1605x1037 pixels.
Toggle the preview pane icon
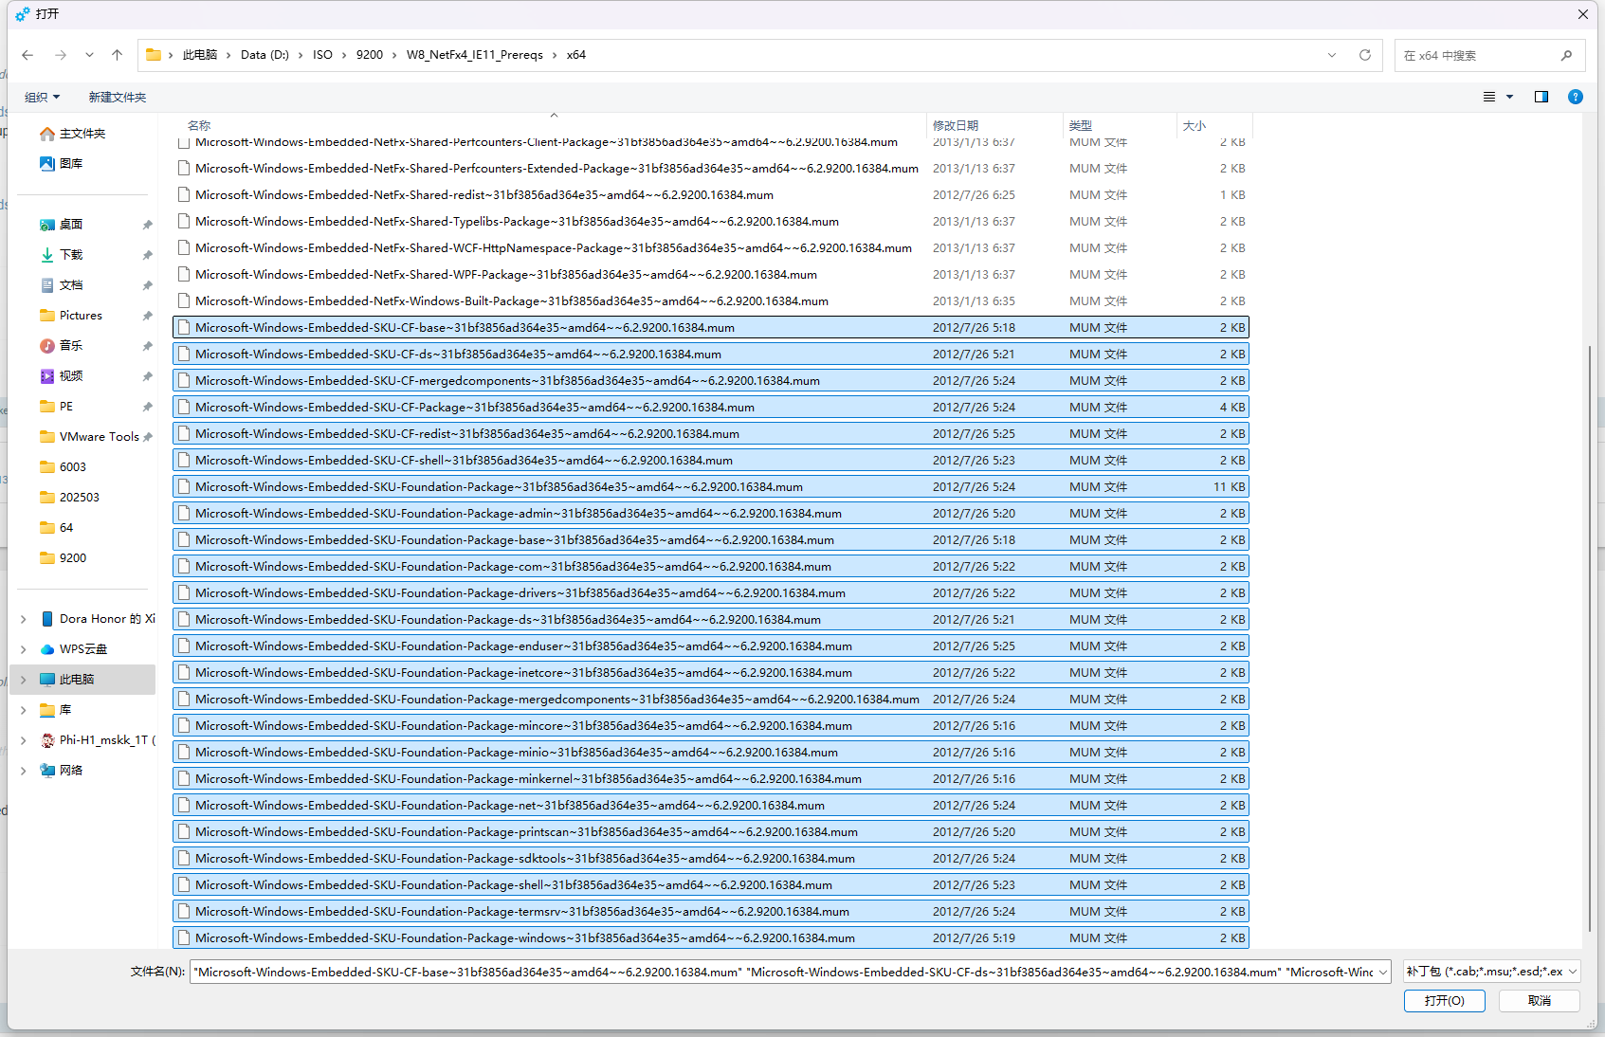point(1541,97)
